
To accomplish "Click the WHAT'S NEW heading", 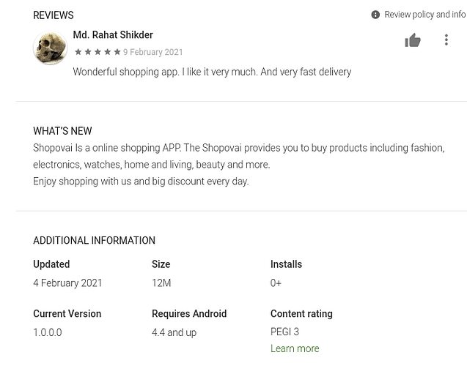I will 62,131.
